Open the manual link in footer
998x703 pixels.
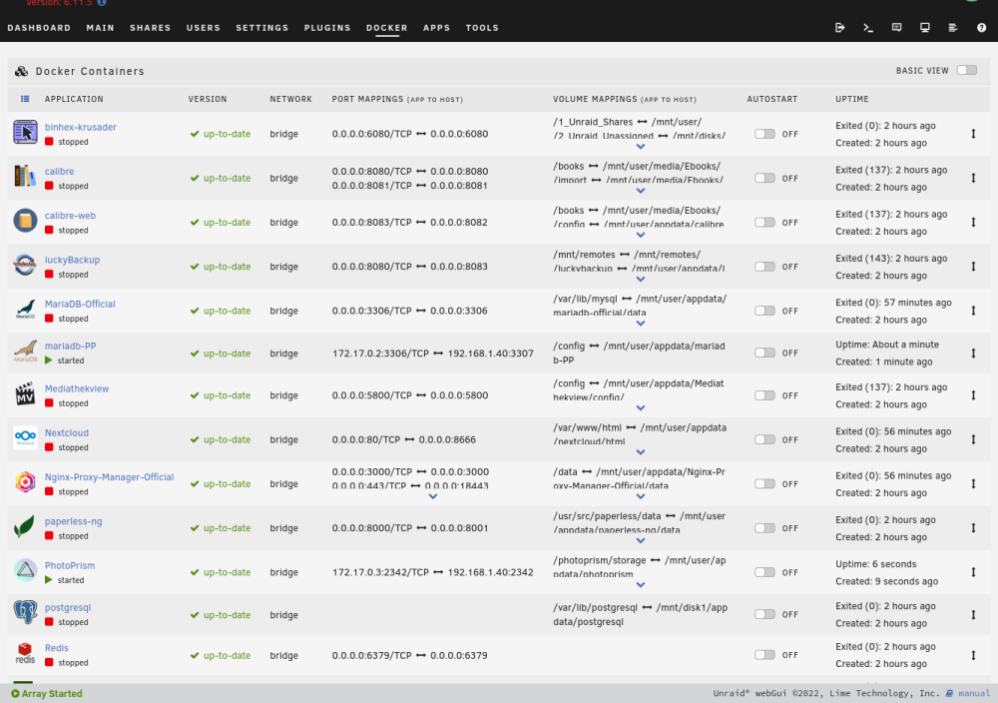pyautogui.click(x=974, y=693)
